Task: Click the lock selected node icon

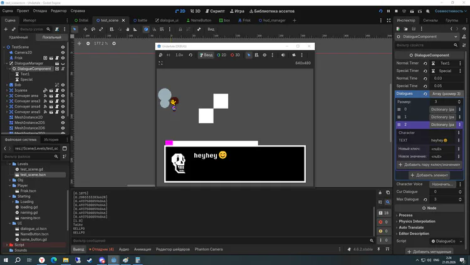Action: 180,29
